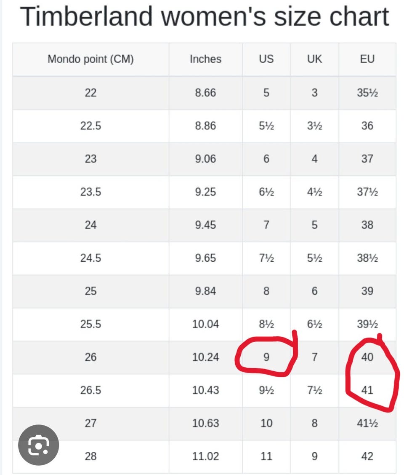Click the Timberland women's size chart title

205,17
